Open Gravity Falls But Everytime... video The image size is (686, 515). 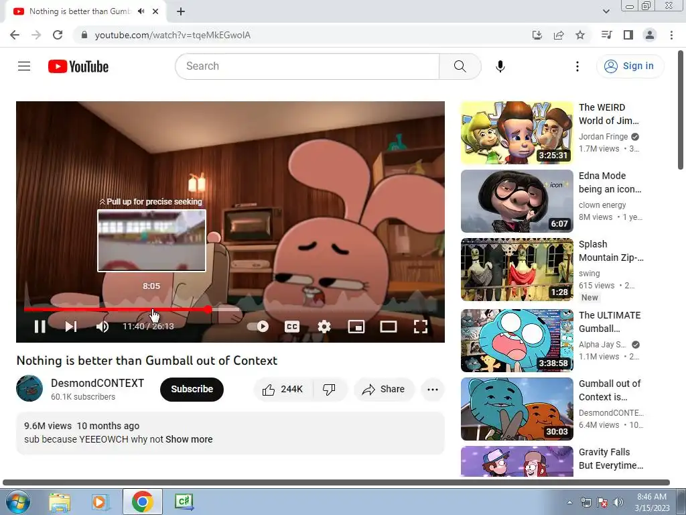click(611, 459)
